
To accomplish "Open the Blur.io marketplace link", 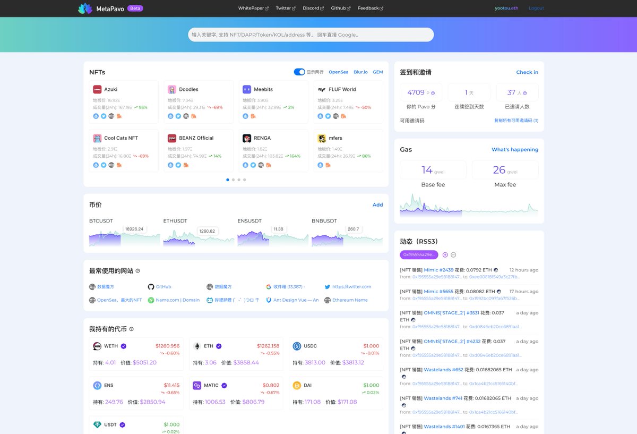I will click(x=360, y=72).
